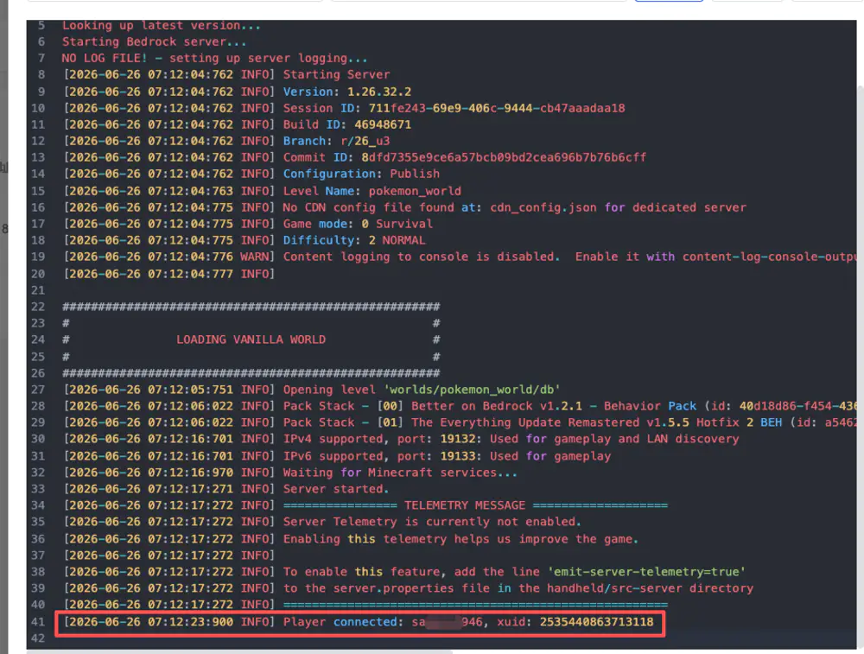864x654 pixels.
Task: Click the blue-outlined button above the log
Action: coord(669,1)
